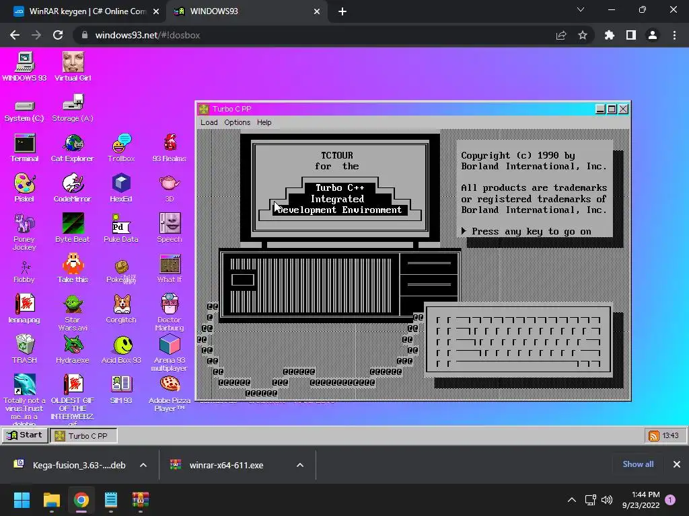Open the Speech icon
689x516 pixels.
(x=170, y=228)
